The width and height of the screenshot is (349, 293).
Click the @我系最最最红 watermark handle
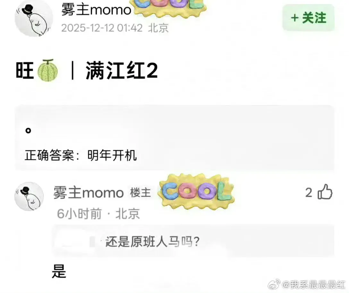pyautogui.click(x=314, y=285)
